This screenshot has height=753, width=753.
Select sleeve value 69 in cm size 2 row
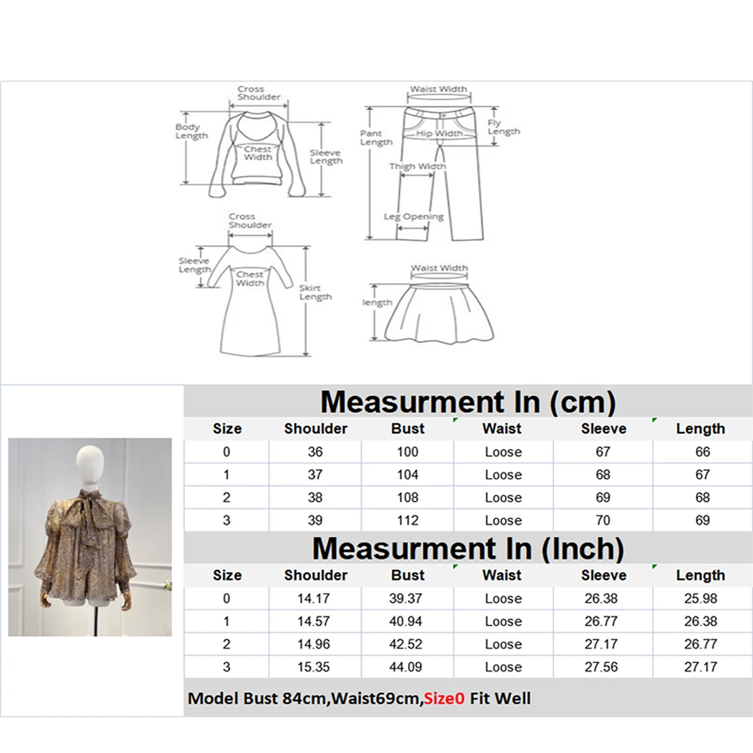pos(603,498)
